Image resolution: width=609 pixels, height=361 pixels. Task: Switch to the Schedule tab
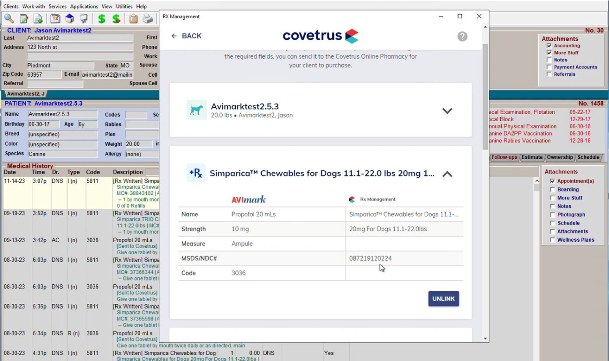[x=588, y=157]
